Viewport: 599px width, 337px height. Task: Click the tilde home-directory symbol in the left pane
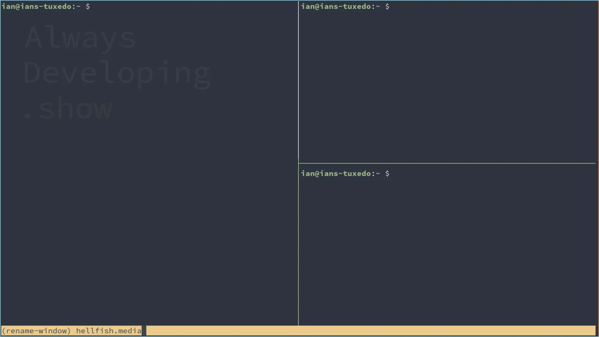click(78, 6)
